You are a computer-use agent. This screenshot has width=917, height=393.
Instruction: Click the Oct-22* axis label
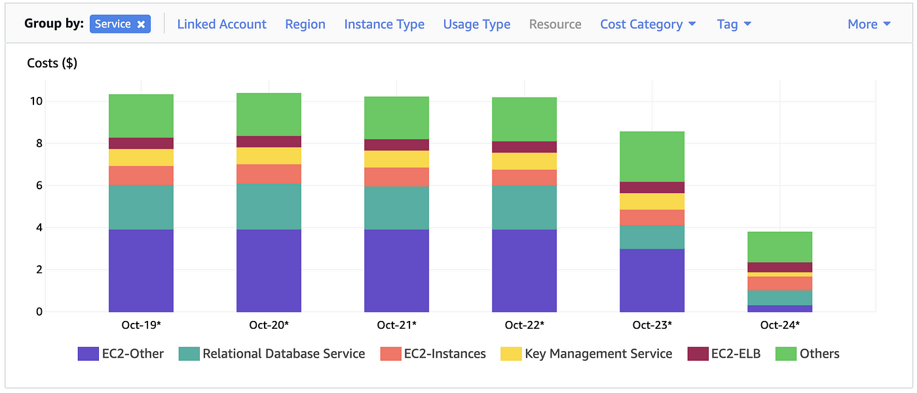coord(525,325)
